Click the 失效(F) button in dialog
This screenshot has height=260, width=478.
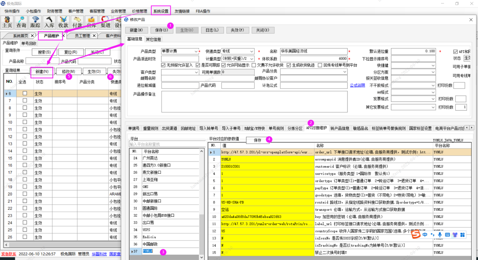click(237, 30)
